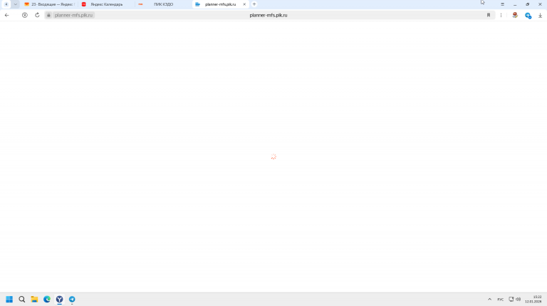Image resolution: width=547 pixels, height=306 pixels.
Task: Click the planner-mfs.pik.ru address field
Action: coord(269,16)
